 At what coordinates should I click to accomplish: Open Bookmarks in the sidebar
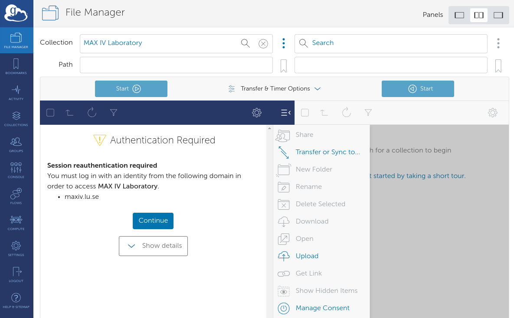[x=16, y=67]
